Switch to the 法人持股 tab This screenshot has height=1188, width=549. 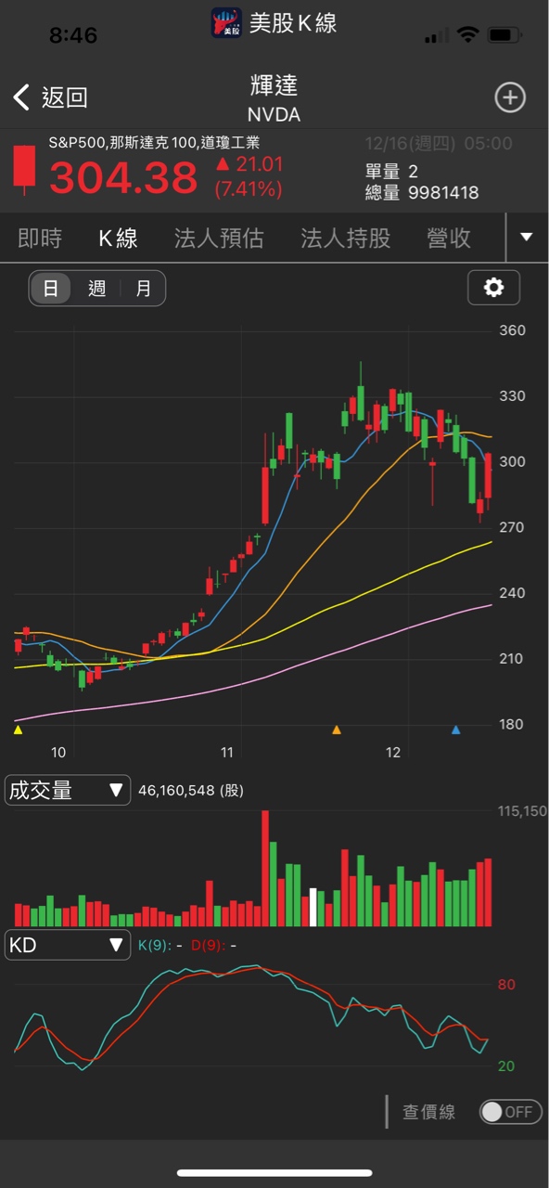[345, 239]
